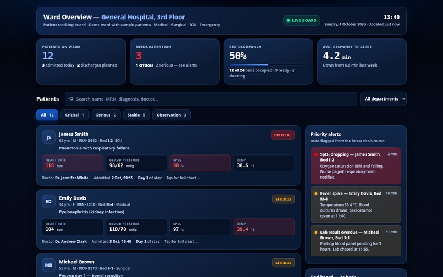Click James Smith's JS avatar

tap(48, 137)
